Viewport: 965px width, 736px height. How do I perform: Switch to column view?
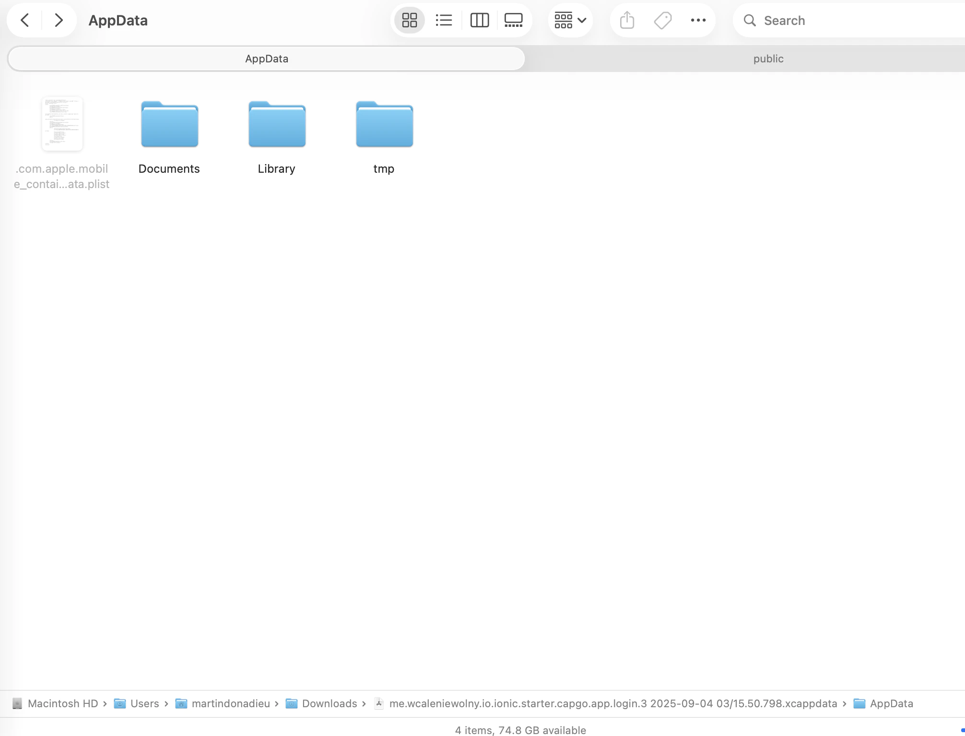pyautogui.click(x=479, y=20)
